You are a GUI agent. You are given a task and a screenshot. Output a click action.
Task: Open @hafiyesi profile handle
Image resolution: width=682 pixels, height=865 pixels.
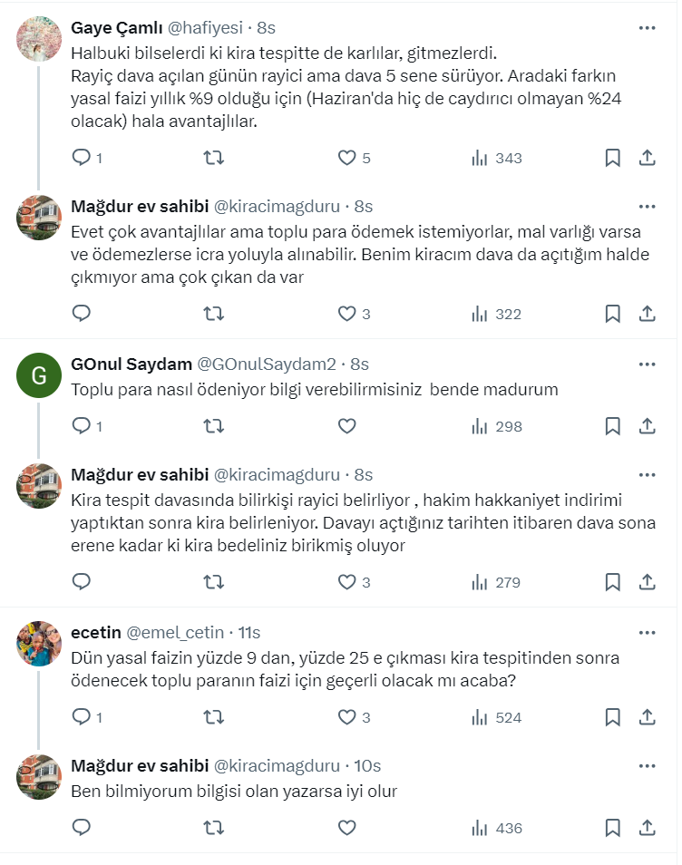[208, 27]
